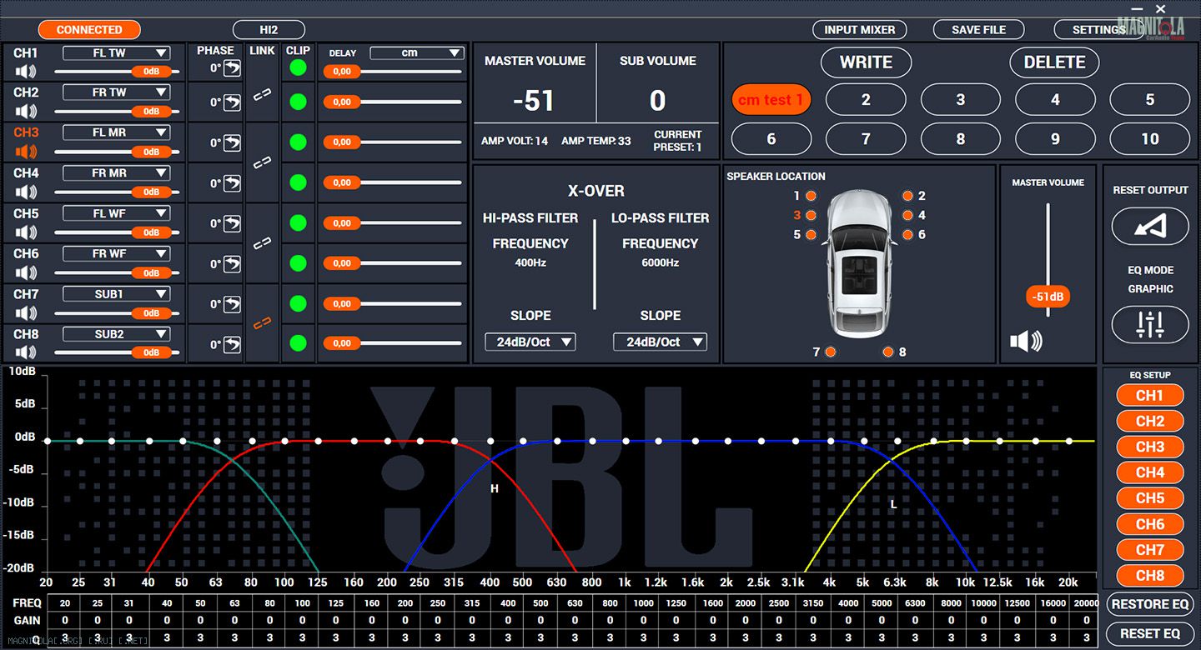Toggle link between CH1 and CH2

(262, 96)
